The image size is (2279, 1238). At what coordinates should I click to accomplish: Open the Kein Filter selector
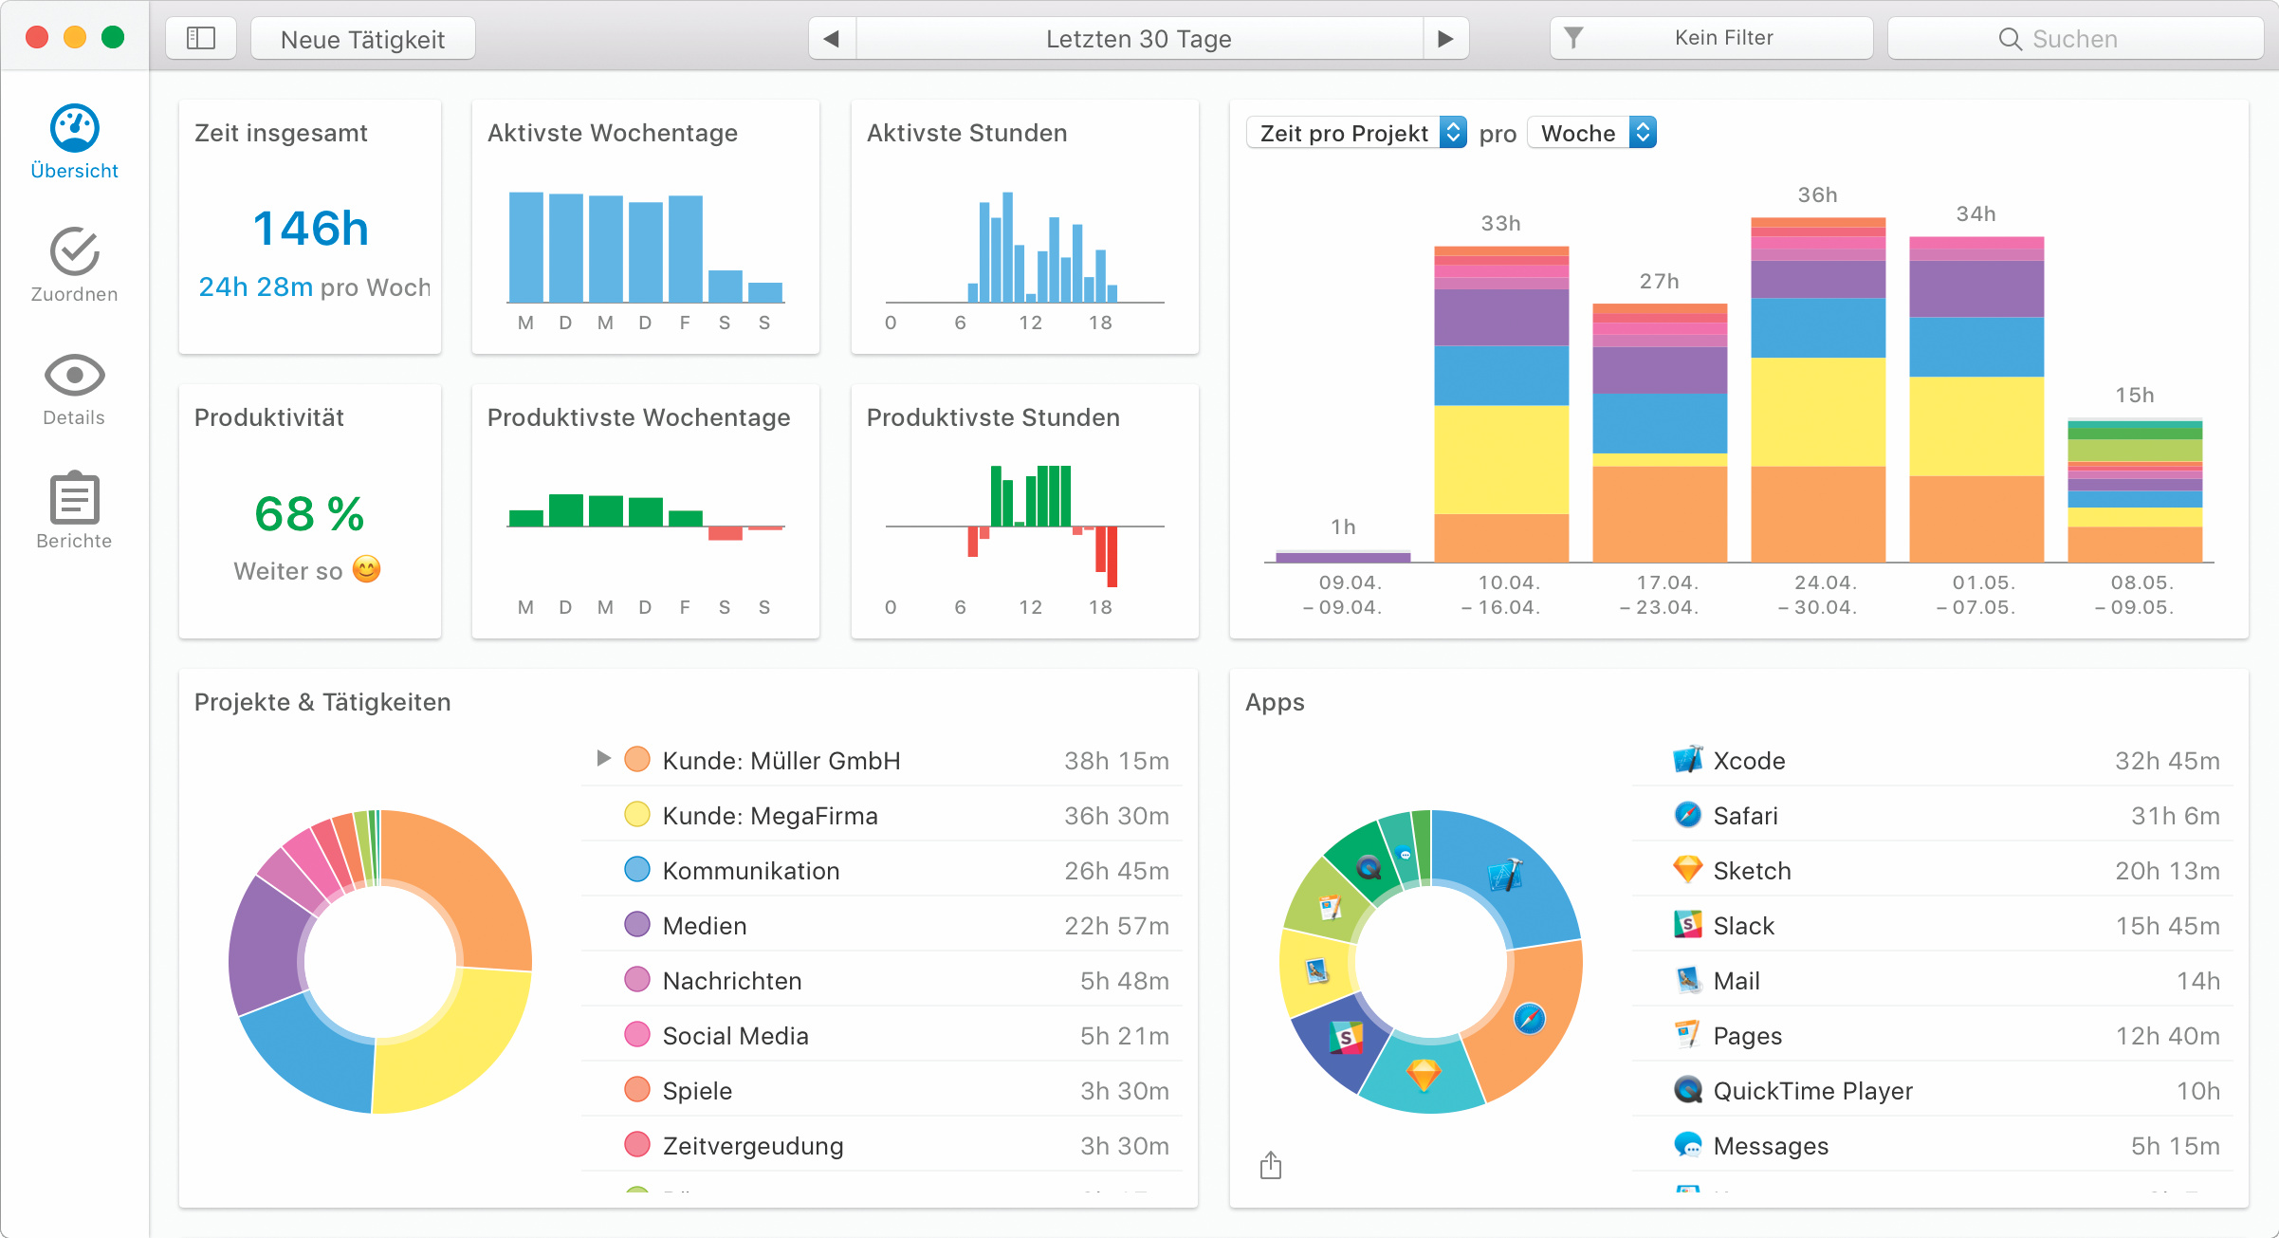click(x=1711, y=39)
